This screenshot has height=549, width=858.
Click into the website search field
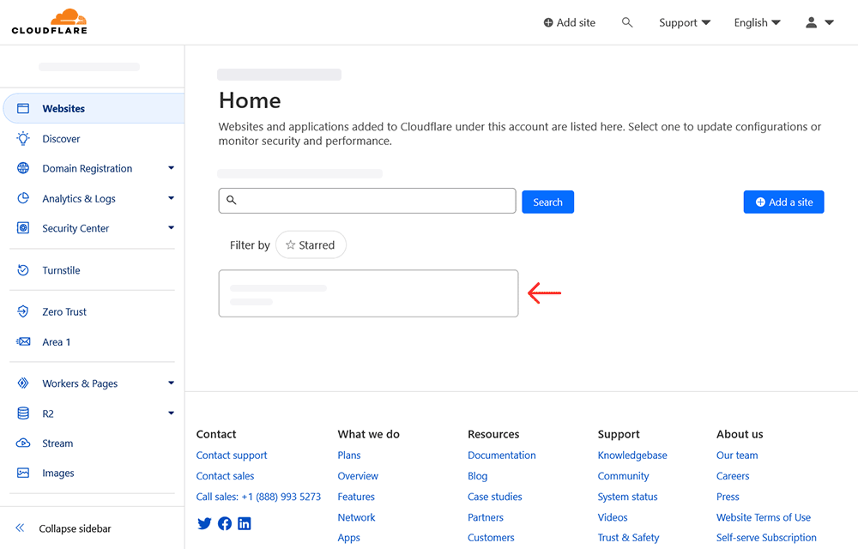coord(367,201)
